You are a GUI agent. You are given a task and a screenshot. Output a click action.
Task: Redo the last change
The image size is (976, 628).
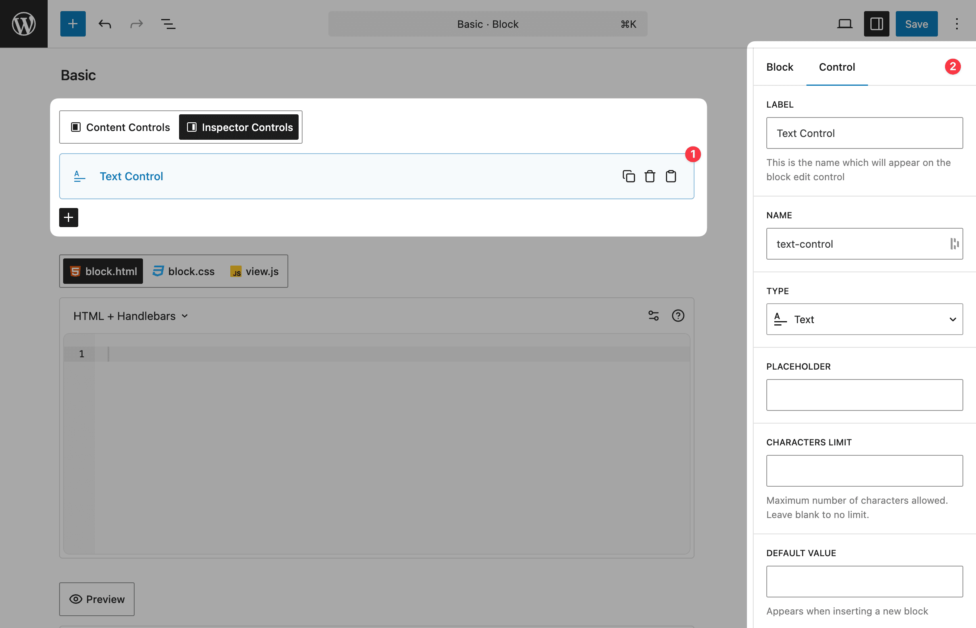(136, 24)
